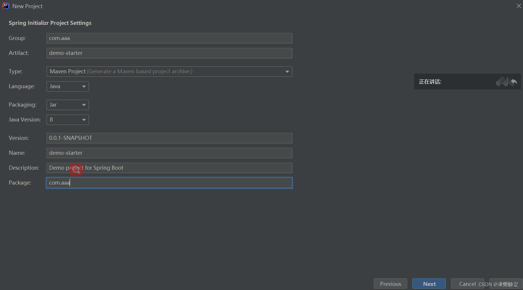Focus the Package input field
Image resolution: width=523 pixels, height=290 pixels.
click(x=169, y=183)
